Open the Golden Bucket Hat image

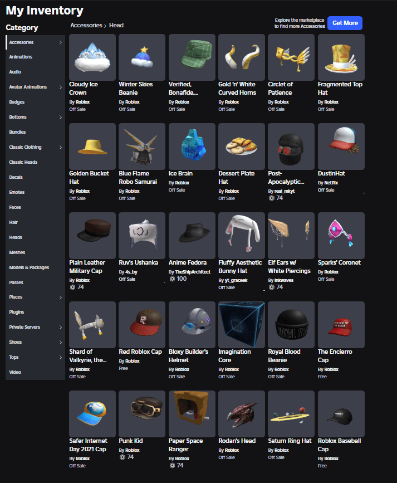click(x=92, y=147)
